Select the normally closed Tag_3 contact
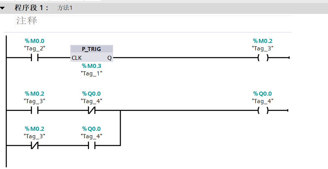The height and width of the screenshot is (169, 328). coord(34,146)
